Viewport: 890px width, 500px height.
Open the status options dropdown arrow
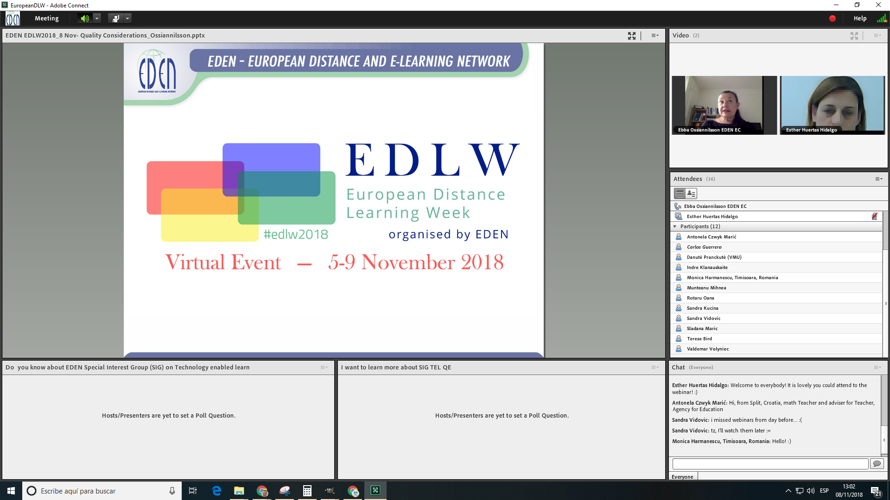(127, 19)
